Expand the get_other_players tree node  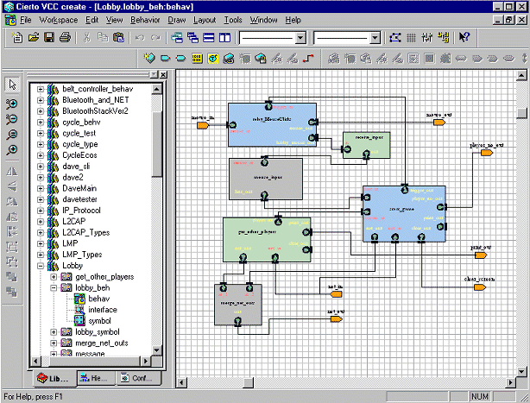coord(54,276)
